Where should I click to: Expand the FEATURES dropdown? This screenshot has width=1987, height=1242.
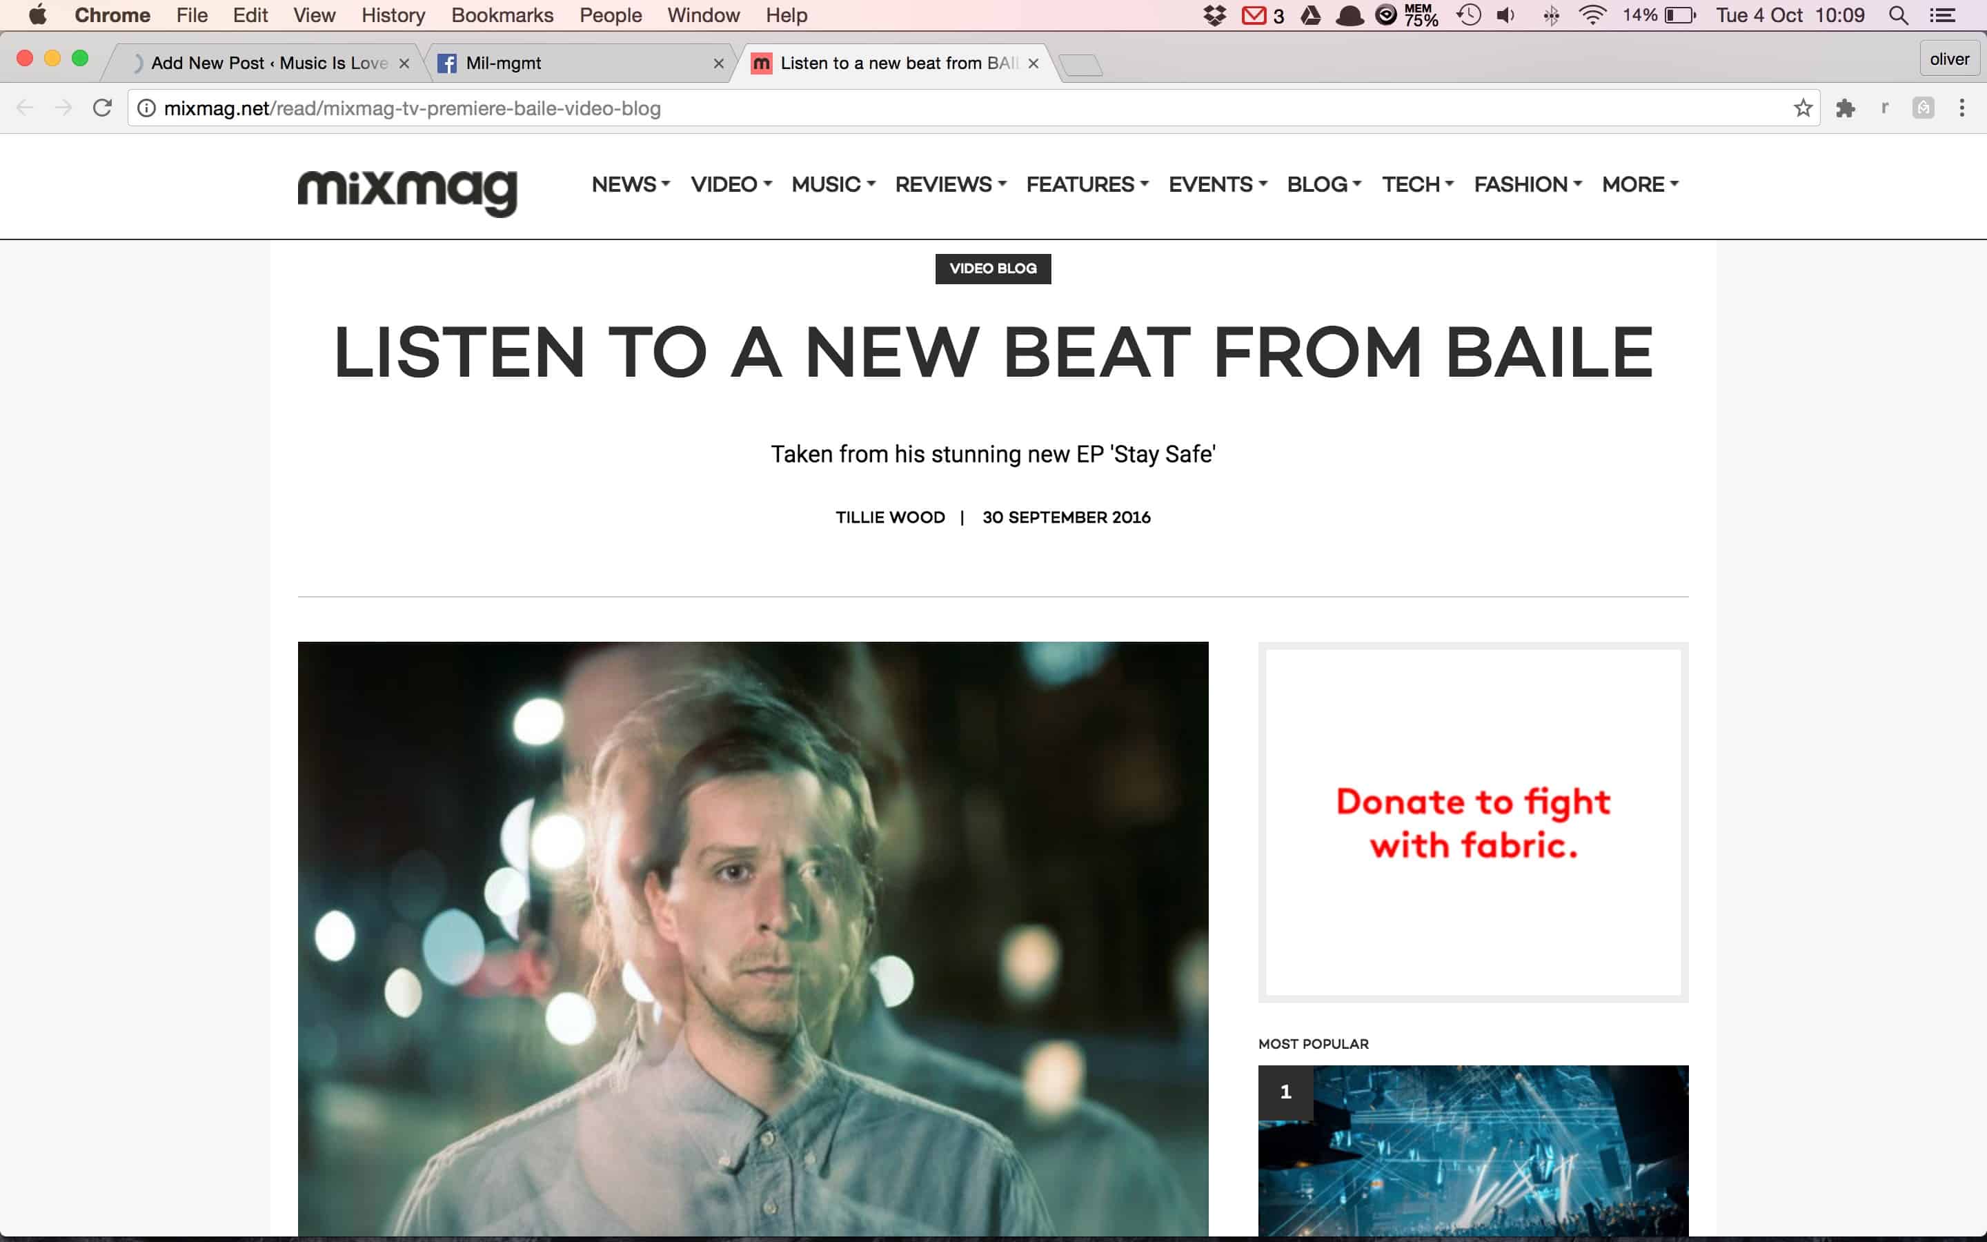coord(1087,184)
